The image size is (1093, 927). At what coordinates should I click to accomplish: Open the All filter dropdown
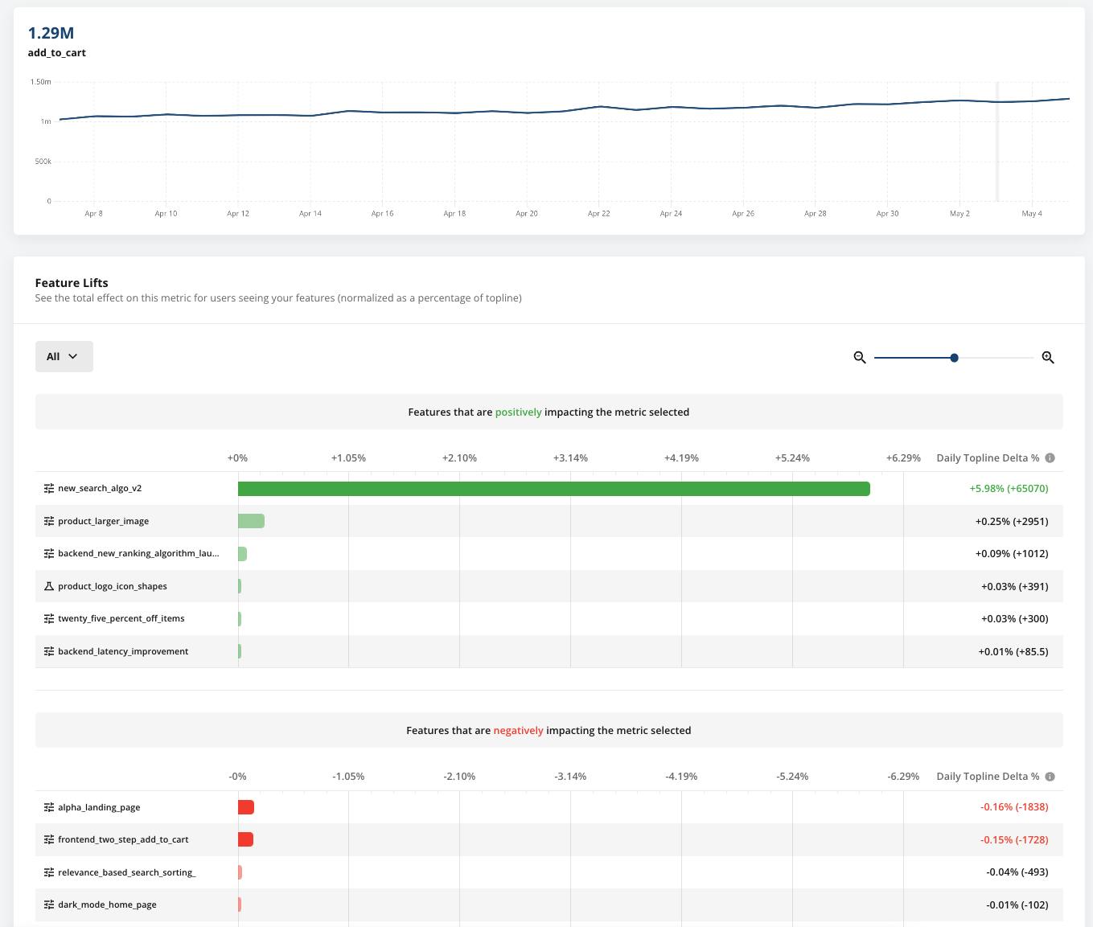click(64, 356)
